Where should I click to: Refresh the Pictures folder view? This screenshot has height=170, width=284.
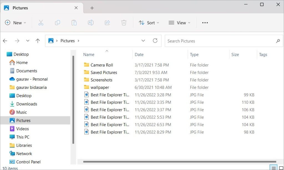point(155,41)
